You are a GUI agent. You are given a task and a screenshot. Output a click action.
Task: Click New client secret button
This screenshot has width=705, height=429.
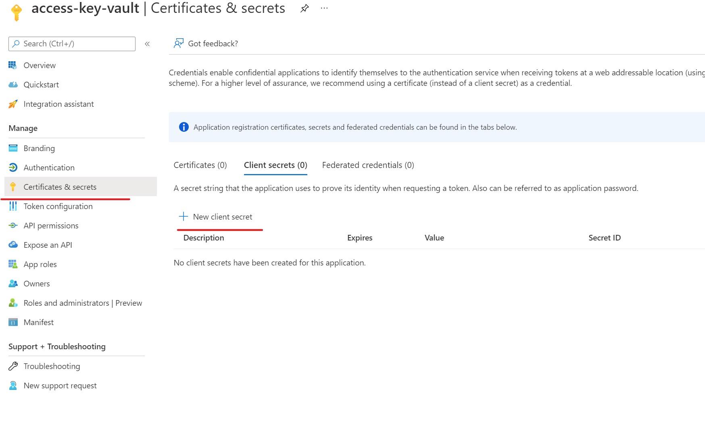coord(216,217)
